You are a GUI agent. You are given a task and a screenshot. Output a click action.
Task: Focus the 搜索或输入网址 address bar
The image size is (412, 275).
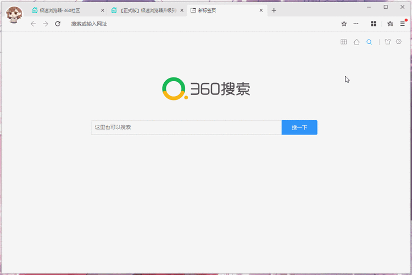(202, 24)
